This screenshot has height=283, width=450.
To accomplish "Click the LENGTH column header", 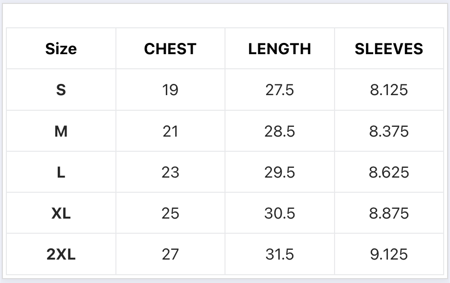I will coord(279,49).
